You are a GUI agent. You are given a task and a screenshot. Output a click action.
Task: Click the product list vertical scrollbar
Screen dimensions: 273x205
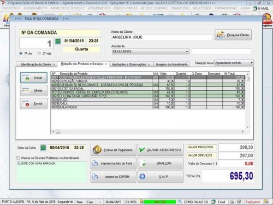pyautogui.click(x=247, y=100)
